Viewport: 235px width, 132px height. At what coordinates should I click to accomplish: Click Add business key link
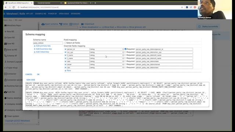pos(43,49)
